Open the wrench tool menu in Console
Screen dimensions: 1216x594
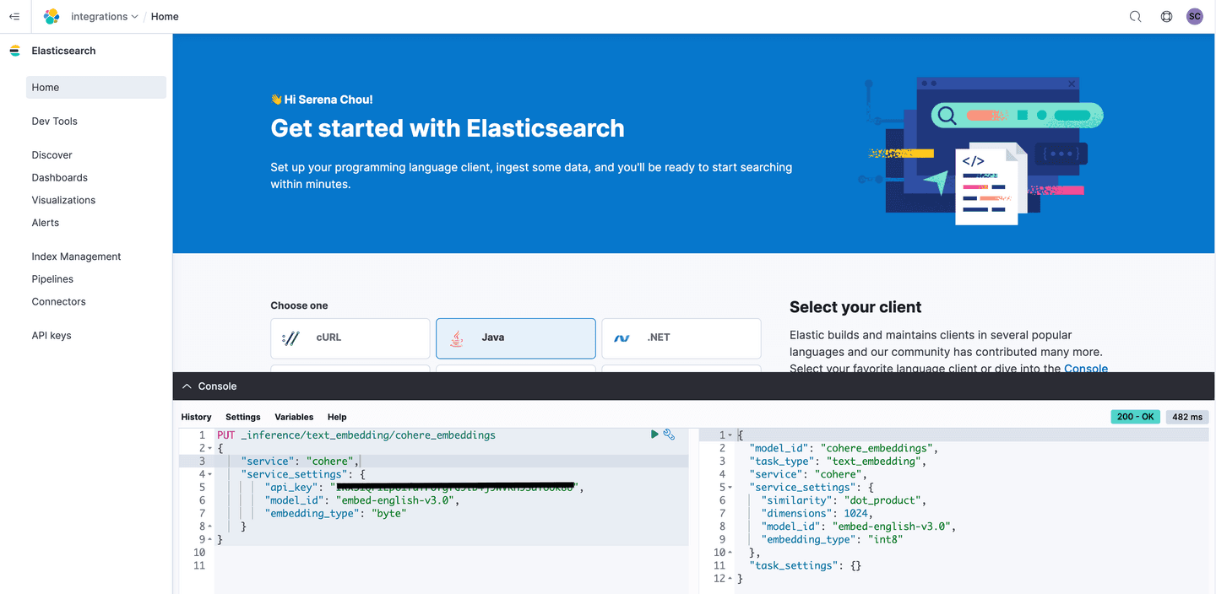[670, 434]
